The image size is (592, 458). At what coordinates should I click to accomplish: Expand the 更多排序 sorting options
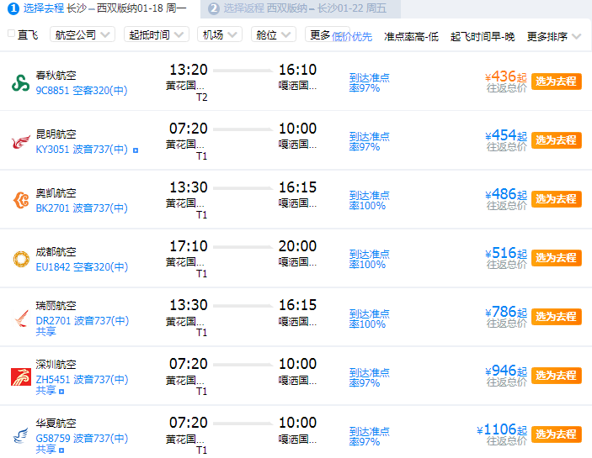pyautogui.click(x=553, y=37)
